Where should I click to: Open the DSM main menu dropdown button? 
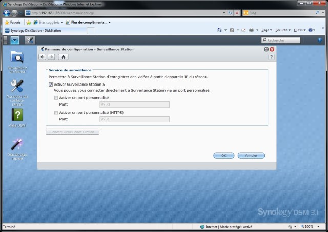click(x=15, y=40)
